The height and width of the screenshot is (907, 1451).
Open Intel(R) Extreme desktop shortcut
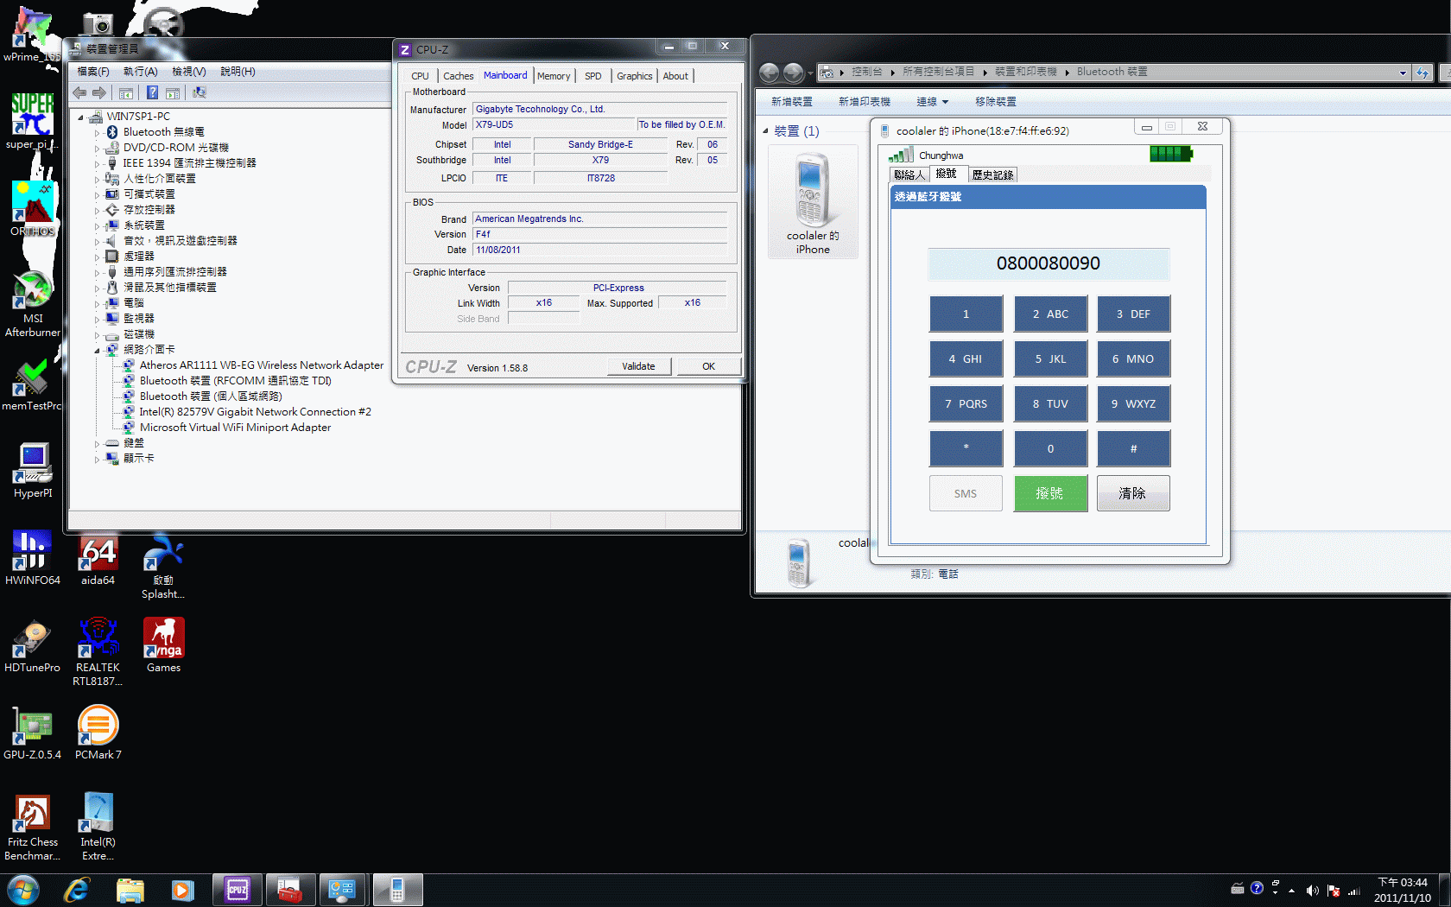[98, 828]
